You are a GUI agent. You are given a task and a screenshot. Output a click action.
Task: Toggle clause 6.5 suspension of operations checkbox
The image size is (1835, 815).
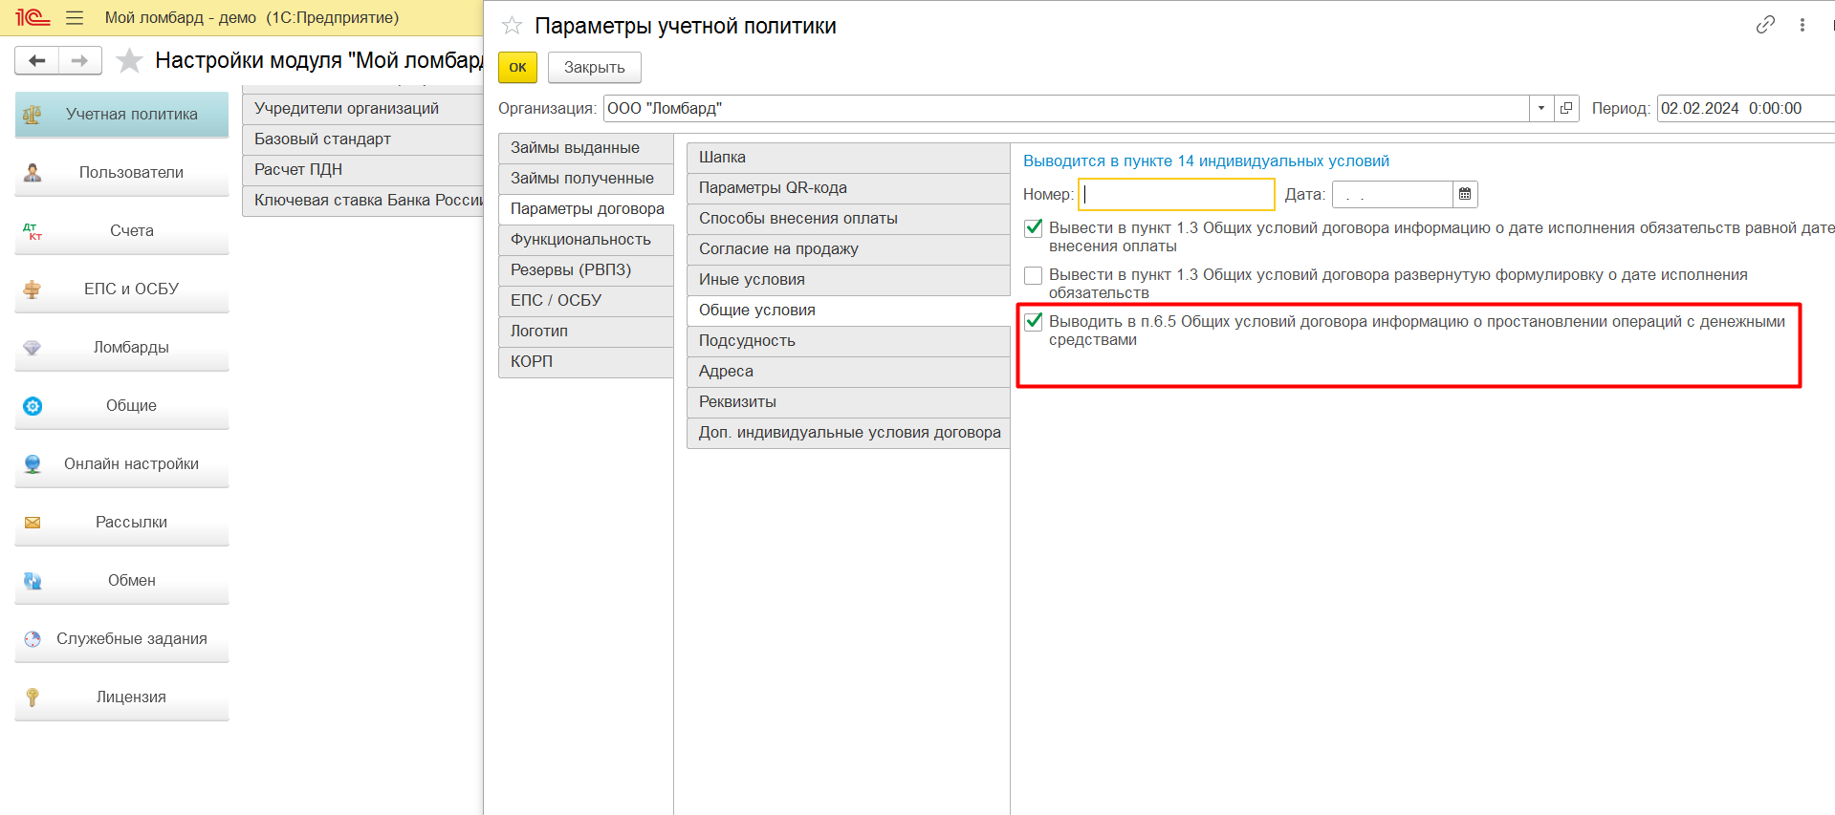[x=1033, y=322]
